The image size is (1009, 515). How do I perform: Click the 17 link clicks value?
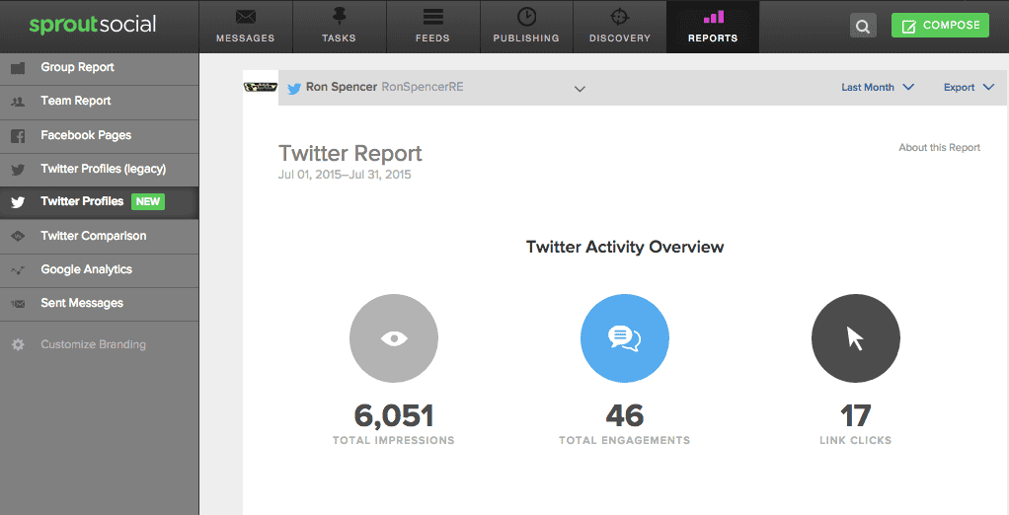[x=856, y=415]
